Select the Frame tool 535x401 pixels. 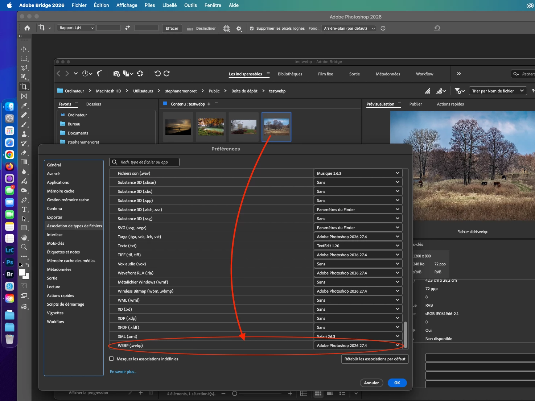pos(24,96)
